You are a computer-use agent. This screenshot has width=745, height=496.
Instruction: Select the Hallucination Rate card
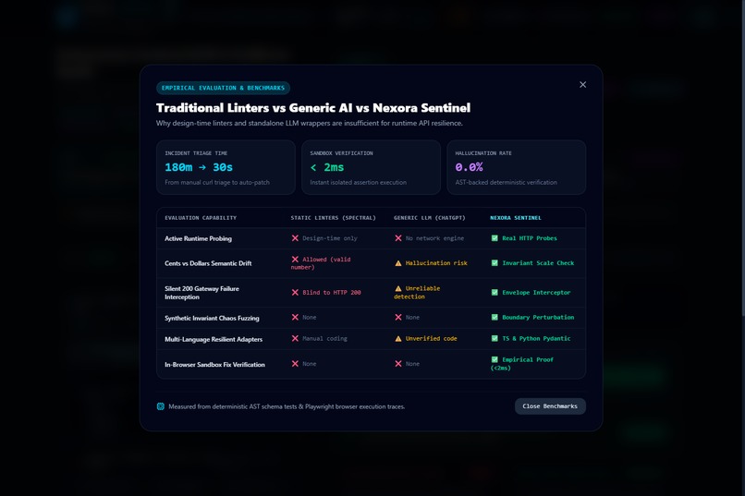click(x=516, y=167)
